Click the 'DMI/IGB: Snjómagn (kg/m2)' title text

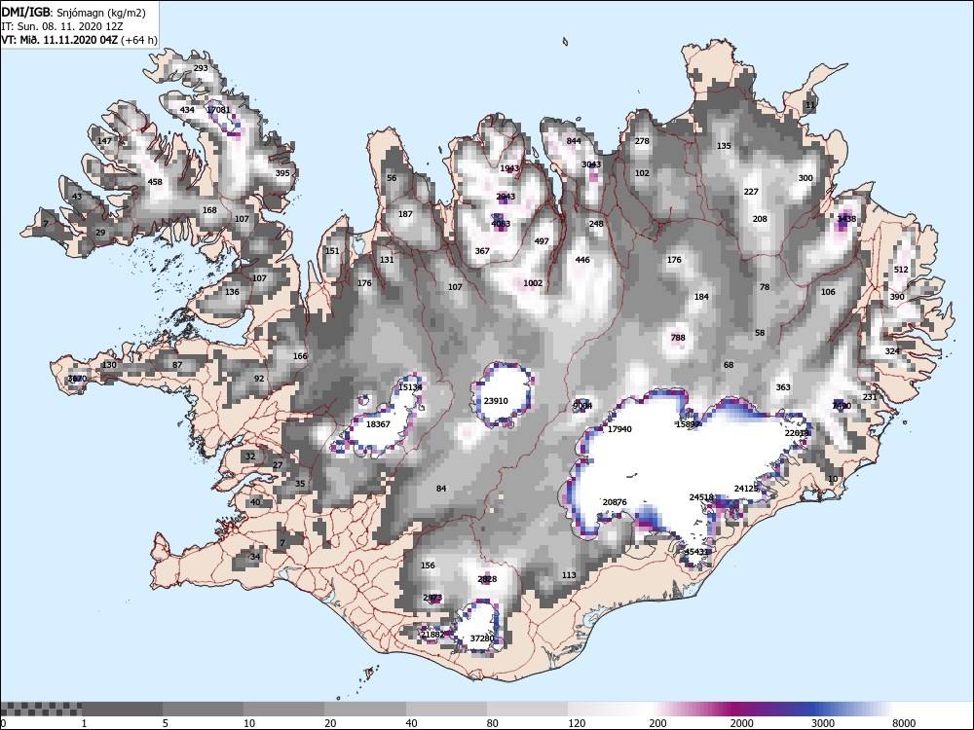pos(74,12)
